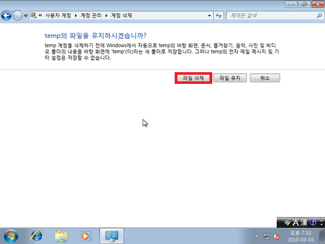This screenshot has width=325, height=244.
Task: Refresh the page using the refresh icon
Action: point(219,16)
